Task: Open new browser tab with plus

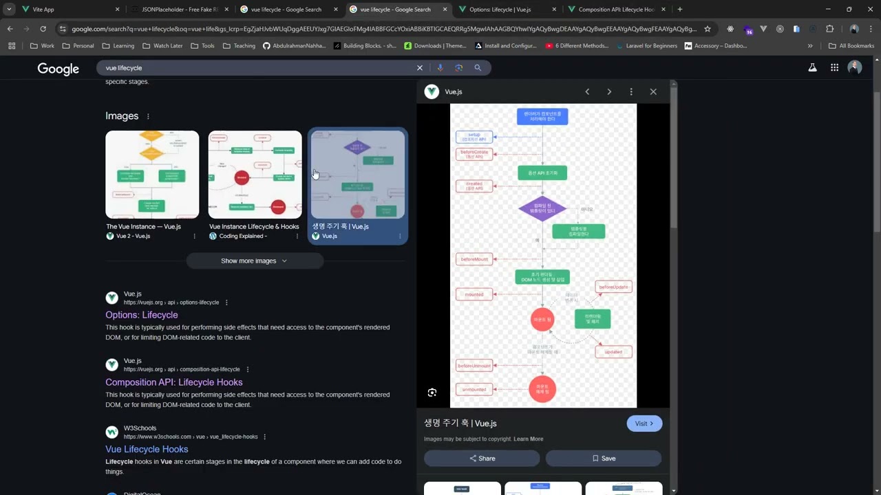Action: (680, 10)
